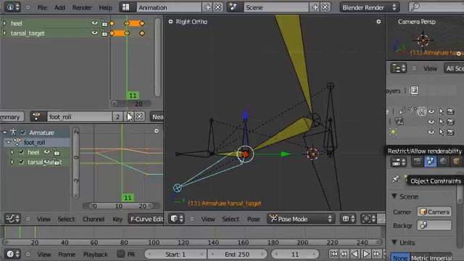Click the Start: 1 frame field
The width and height of the screenshot is (464, 261).
coord(175,254)
